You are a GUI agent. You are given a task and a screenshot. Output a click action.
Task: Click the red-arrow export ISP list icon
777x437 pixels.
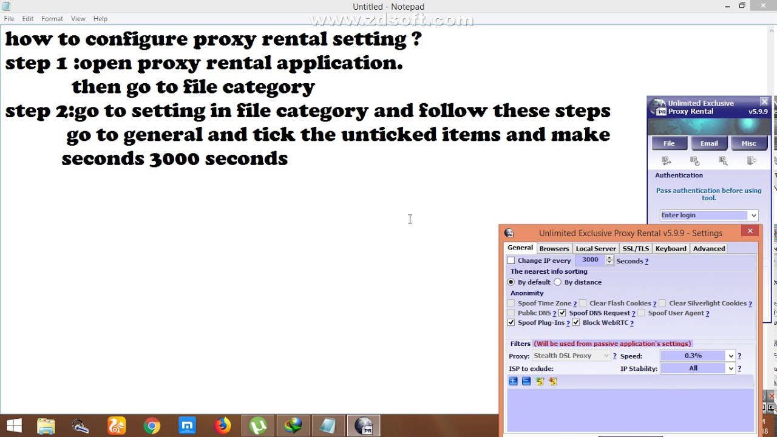pyautogui.click(x=553, y=381)
